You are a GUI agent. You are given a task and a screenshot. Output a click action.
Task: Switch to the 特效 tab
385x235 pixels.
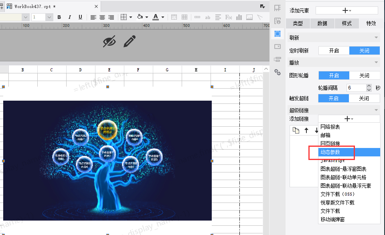click(371, 23)
